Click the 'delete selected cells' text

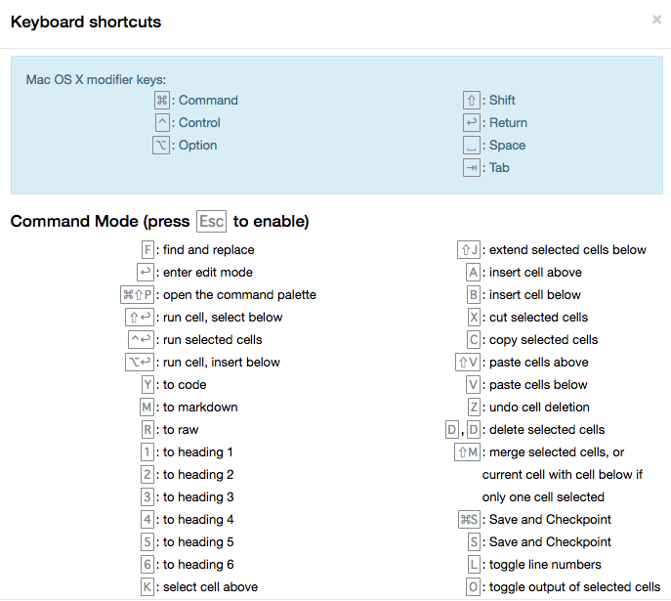[547, 429]
